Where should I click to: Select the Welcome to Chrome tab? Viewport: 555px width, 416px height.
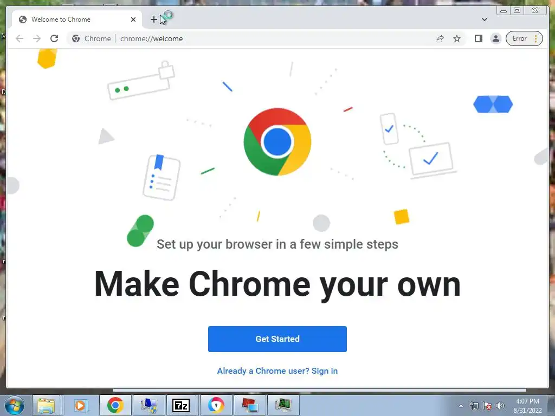pos(77,19)
